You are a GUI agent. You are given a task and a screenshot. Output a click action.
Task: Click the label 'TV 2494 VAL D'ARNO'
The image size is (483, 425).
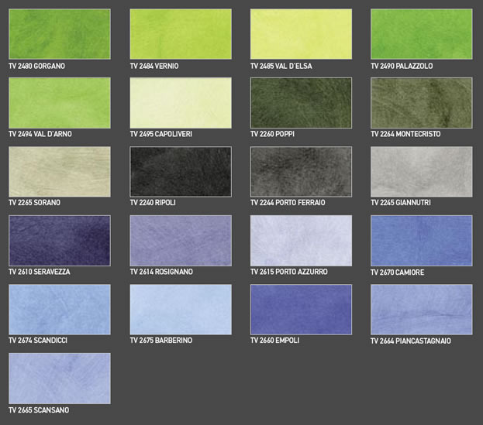[x=40, y=134]
